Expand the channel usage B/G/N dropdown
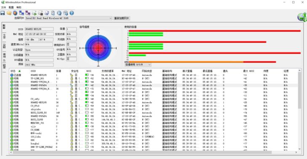 coord(138,65)
